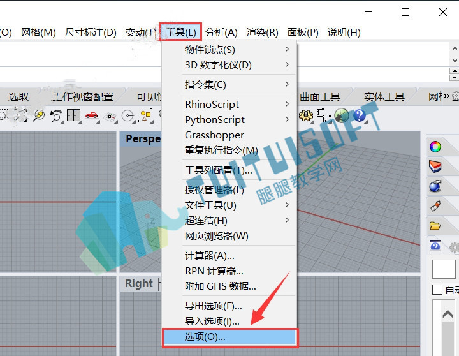The image size is (459, 356).
Task: Open the Right viewport title dropdown arrow
Action: click(160, 283)
